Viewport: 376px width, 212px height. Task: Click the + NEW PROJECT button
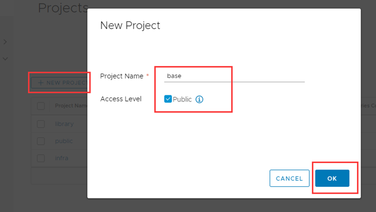(x=59, y=83)
